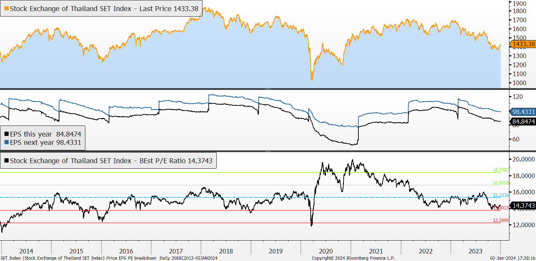Click the cyan 15.3336 mean level label

click(x=500, y=195)
